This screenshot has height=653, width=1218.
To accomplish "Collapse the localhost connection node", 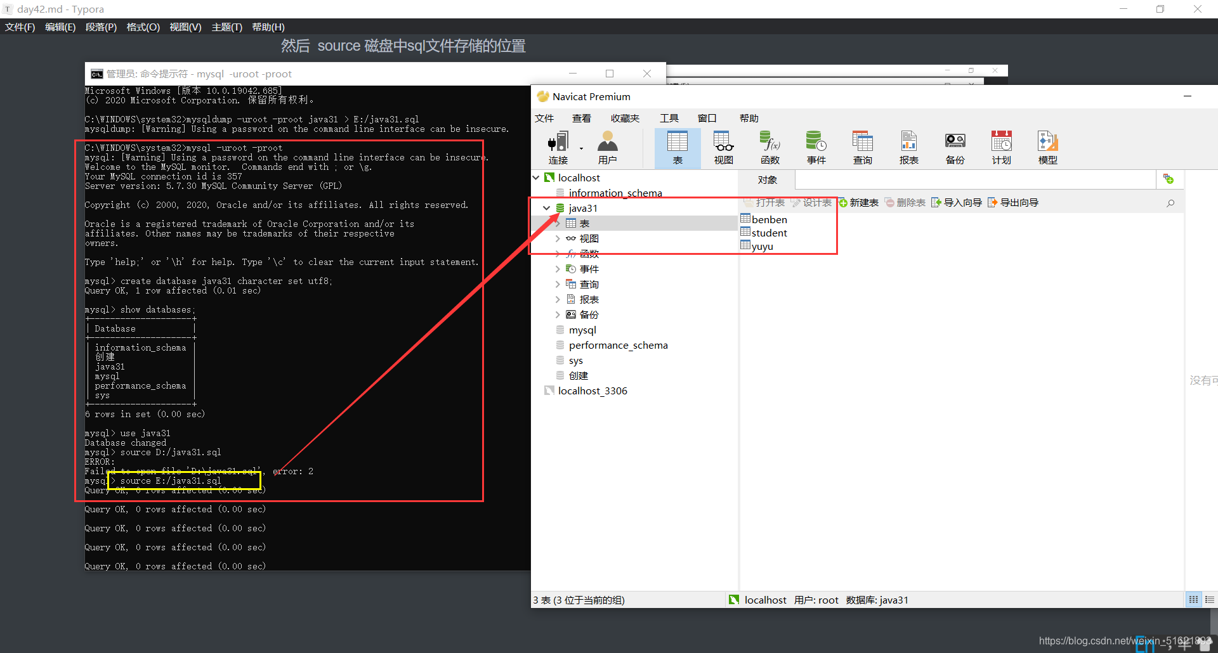I will [536, 178].
